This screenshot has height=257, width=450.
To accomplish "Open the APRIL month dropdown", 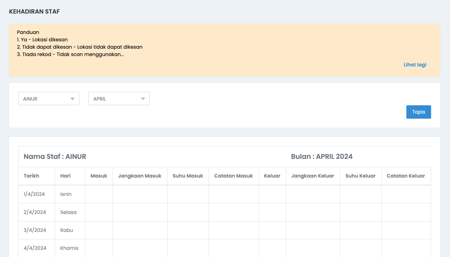I will pos(119,99).
